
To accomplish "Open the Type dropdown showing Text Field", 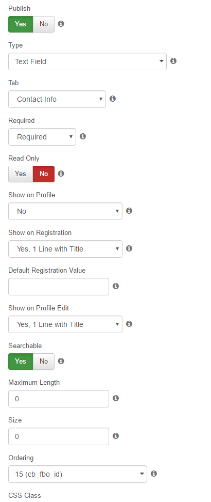I will 87,61.
